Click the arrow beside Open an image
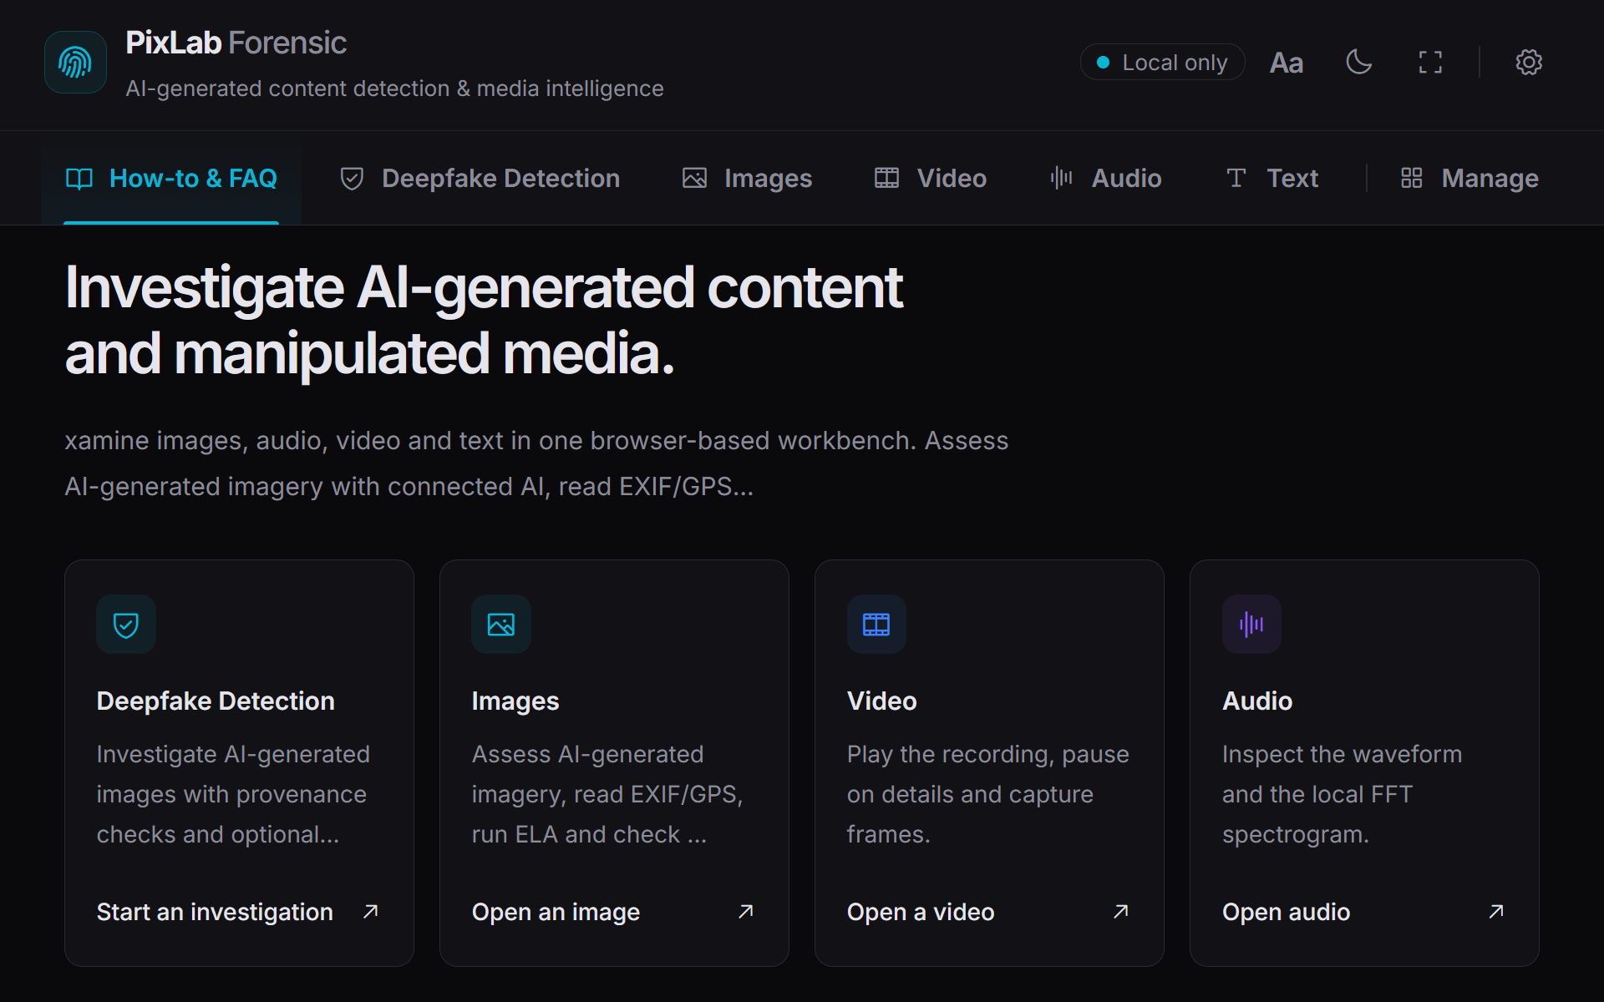 pos(746,912)
